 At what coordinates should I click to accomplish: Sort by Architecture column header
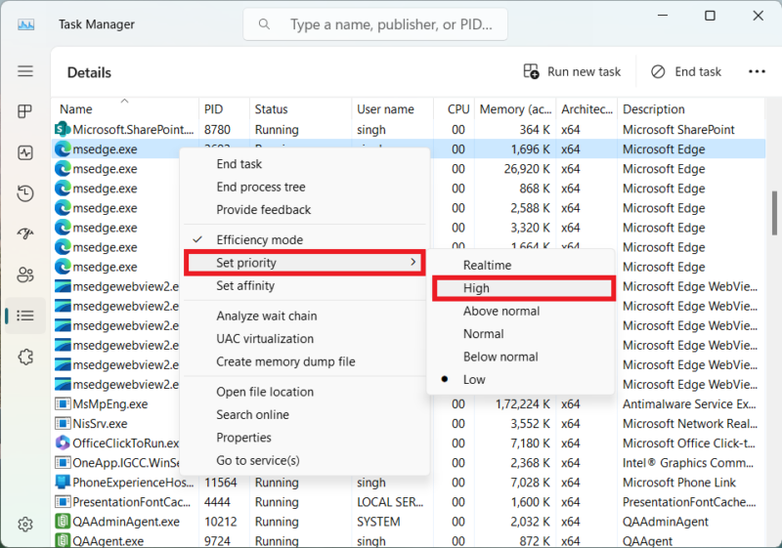587,108
